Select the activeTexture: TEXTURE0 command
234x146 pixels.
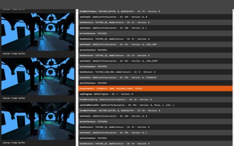tap(155, 122)
